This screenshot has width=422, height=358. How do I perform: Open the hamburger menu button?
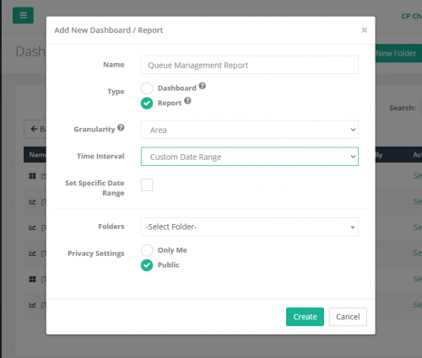tap(23, 15)
